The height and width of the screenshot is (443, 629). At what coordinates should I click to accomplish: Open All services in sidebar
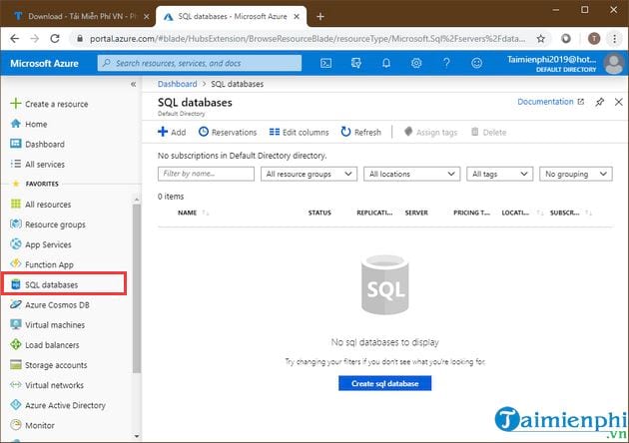point(37,164)
